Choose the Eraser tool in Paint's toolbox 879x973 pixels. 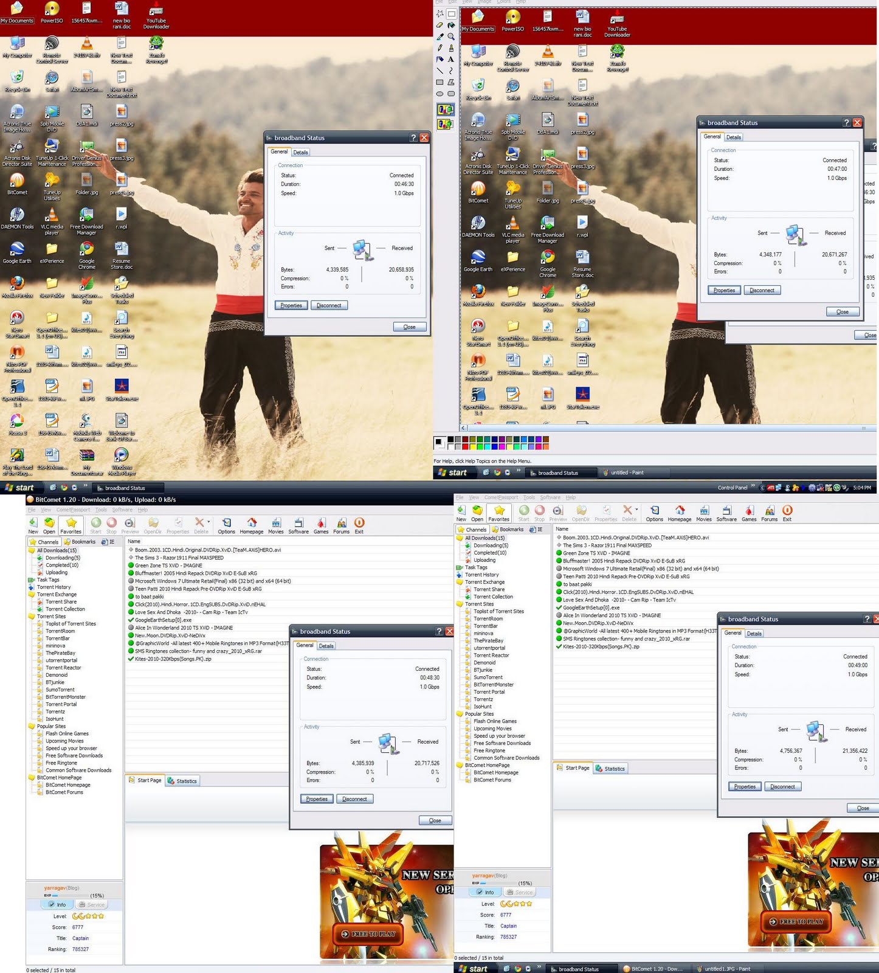439,25
